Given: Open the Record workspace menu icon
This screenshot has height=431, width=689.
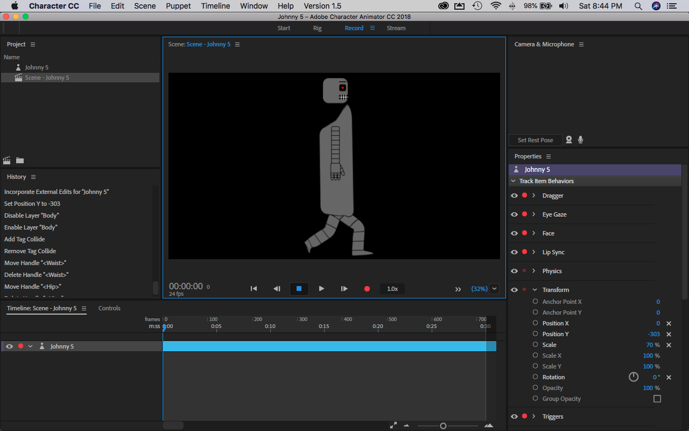Looking at the screenshot, I should (372, 28).
